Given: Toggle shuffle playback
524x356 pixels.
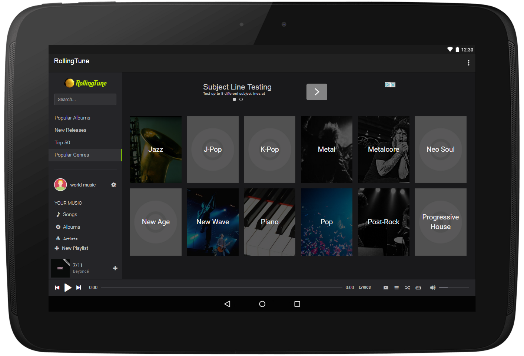Looking at the screenshot, I should point(407,288).
